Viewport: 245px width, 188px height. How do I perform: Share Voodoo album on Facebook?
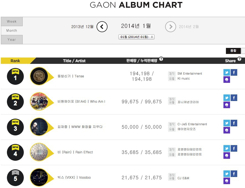pyautogui.click(x=234, y=174)
